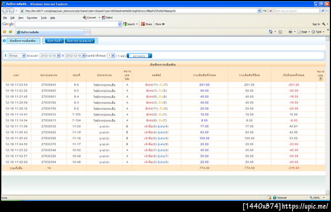Open the Page command bar menu

303,31
